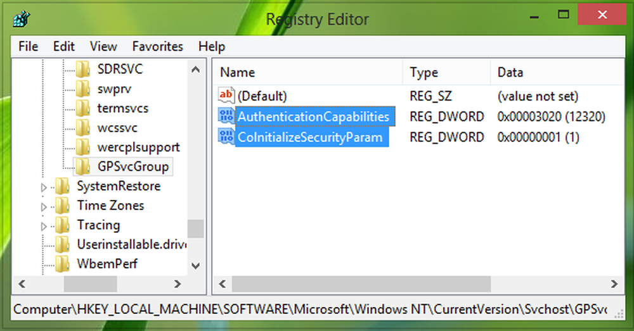The image size is (634, 331).
Task: Select the swprv key
Action: pyautogui.click(x=114, y=89)
